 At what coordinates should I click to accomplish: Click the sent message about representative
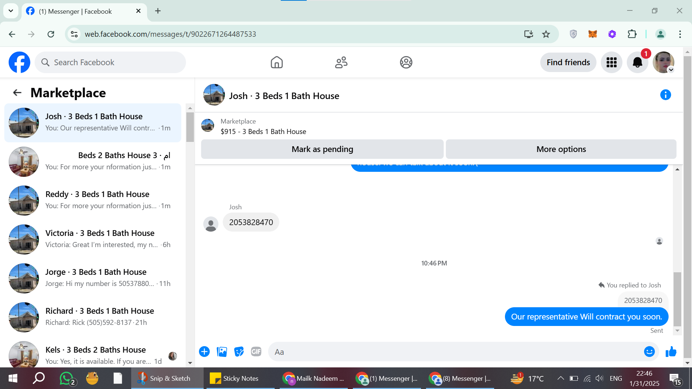tap(586, 317)
